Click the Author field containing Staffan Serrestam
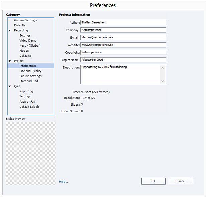Image resolution: width=206 pixels, height=197 pixels. click(123, 22)
